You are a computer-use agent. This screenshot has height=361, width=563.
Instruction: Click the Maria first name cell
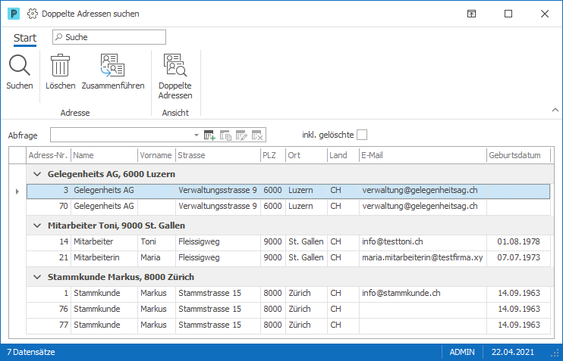[x=156, y=257]
